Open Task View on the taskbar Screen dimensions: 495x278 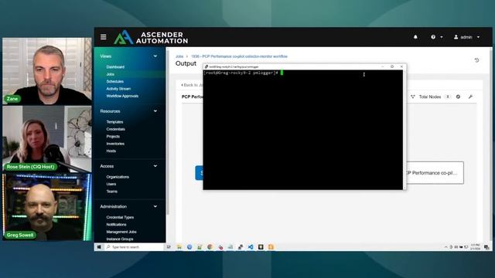(169, 247)
